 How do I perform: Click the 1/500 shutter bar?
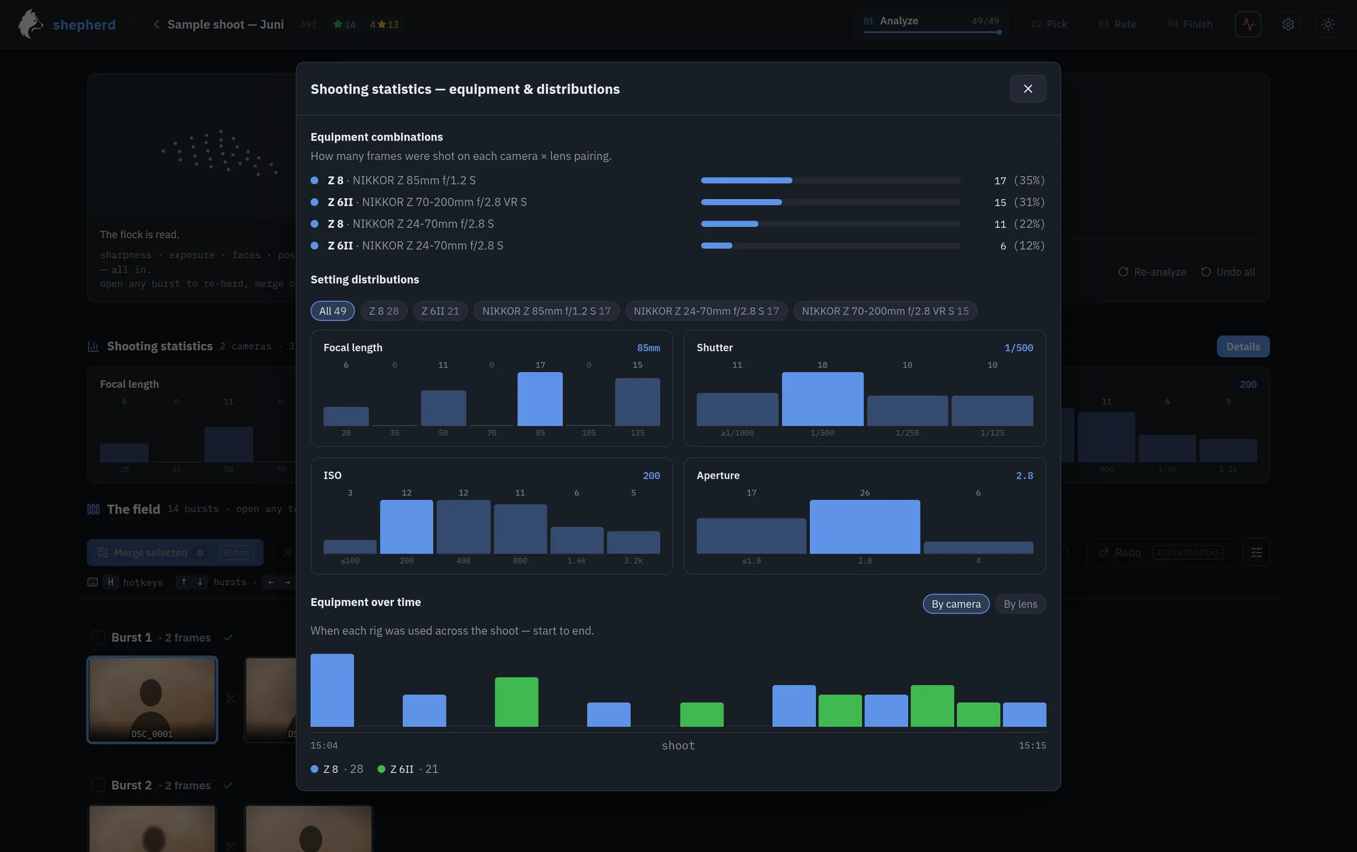pyautogui.click(x=822, y=399)
